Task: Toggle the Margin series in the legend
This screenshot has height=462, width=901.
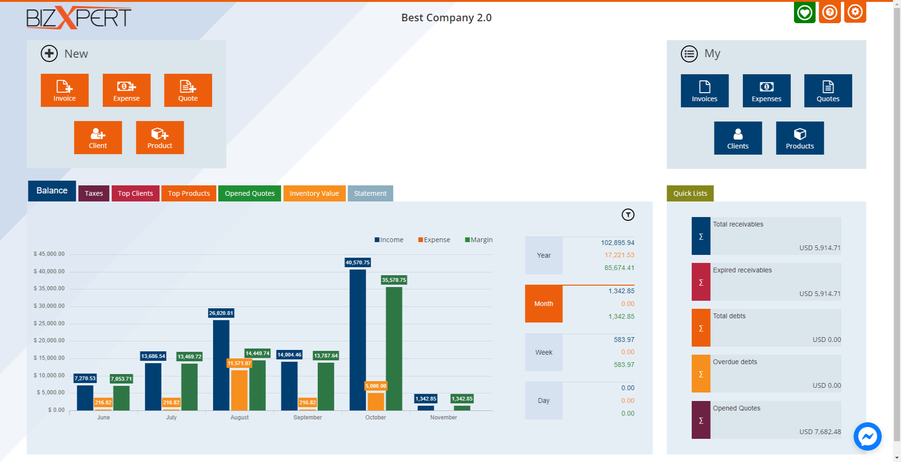Action: click(479, 240)
